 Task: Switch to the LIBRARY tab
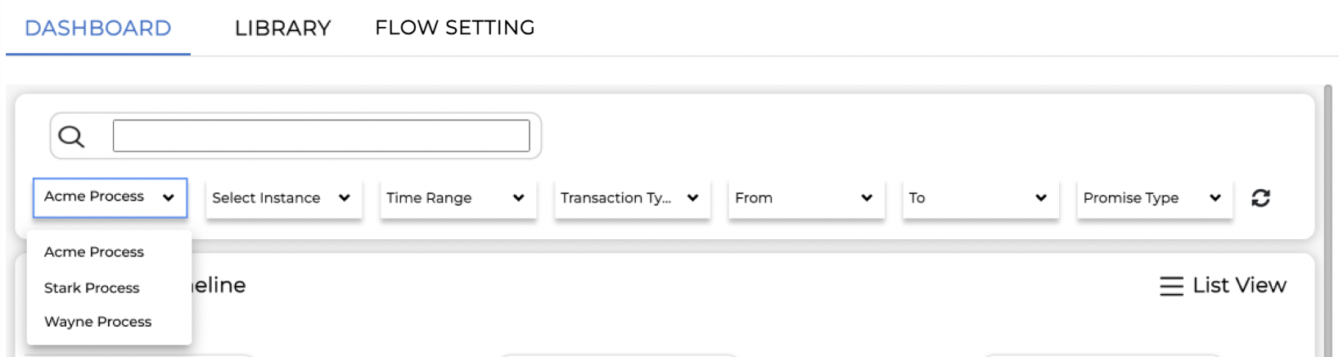pyautogui.click(x=282, y=28)
